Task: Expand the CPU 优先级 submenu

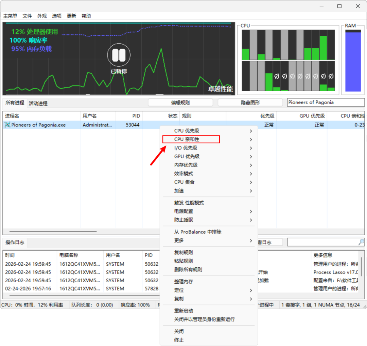Action: (x=209, y=131)
